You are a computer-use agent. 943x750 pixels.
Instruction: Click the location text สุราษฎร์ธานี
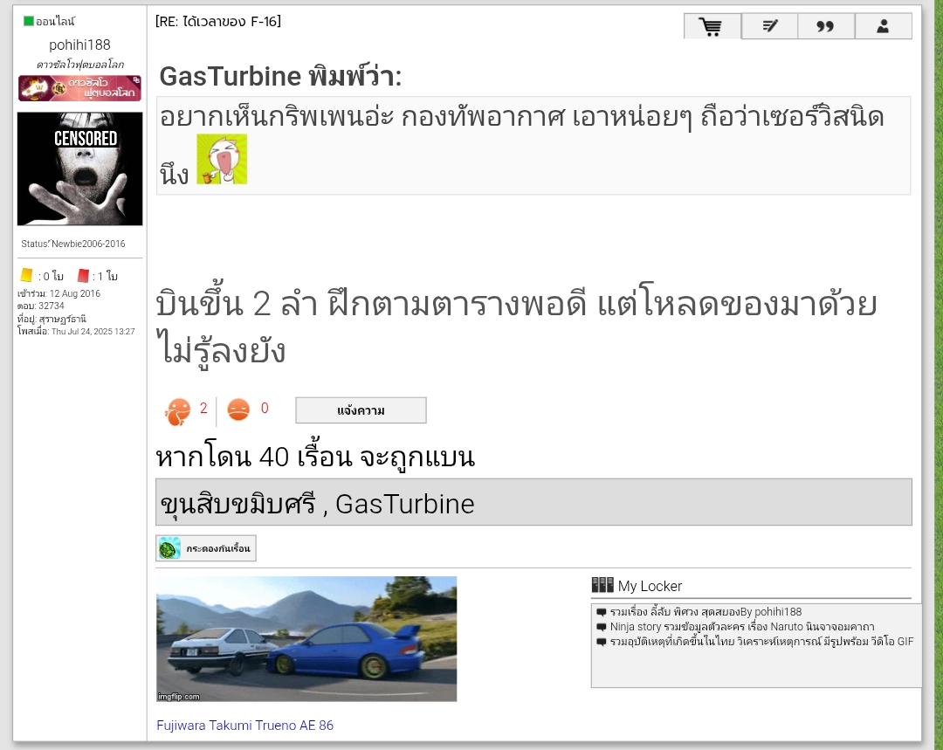[63, 319]
